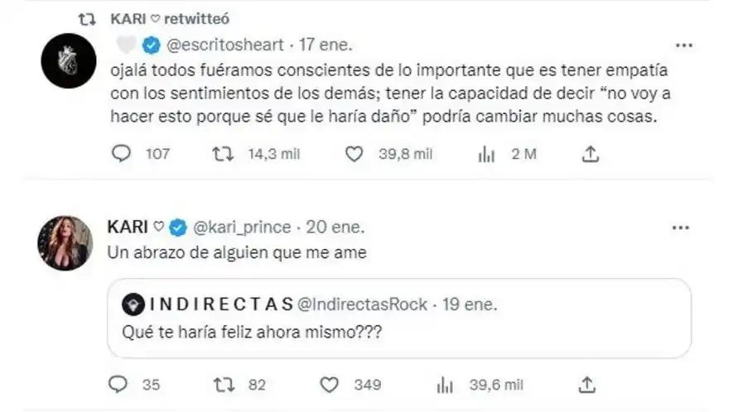This screenshot has width=743, height=412.
Task: Share the escritosheart tweet
Action: pyautogui.click(x=591, y=154)
